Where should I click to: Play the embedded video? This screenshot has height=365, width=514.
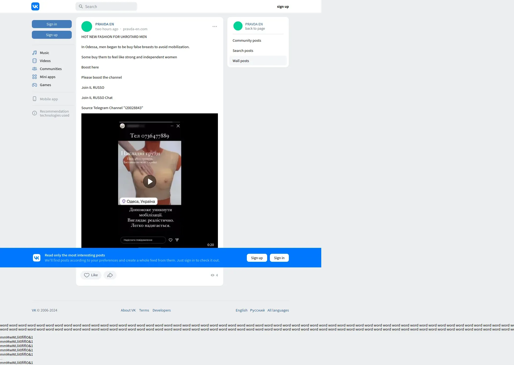click(x=150, y=182)
